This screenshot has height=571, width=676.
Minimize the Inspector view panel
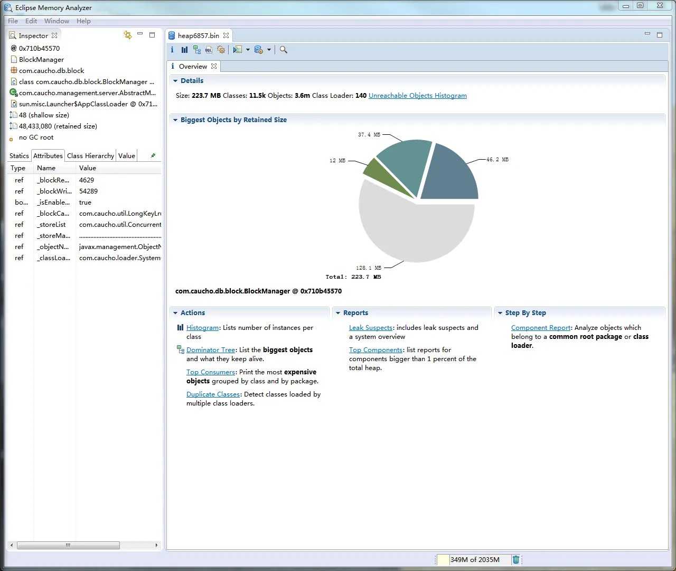click(x=140, y=34)
